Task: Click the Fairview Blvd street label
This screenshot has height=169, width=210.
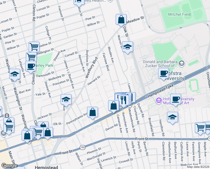Action: 106,62
